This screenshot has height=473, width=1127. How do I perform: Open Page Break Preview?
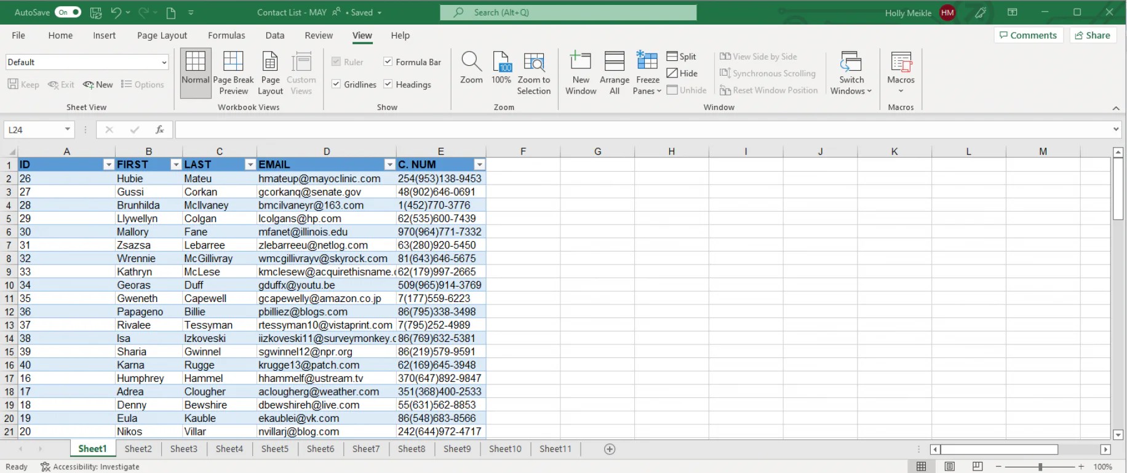click(233, 74)
